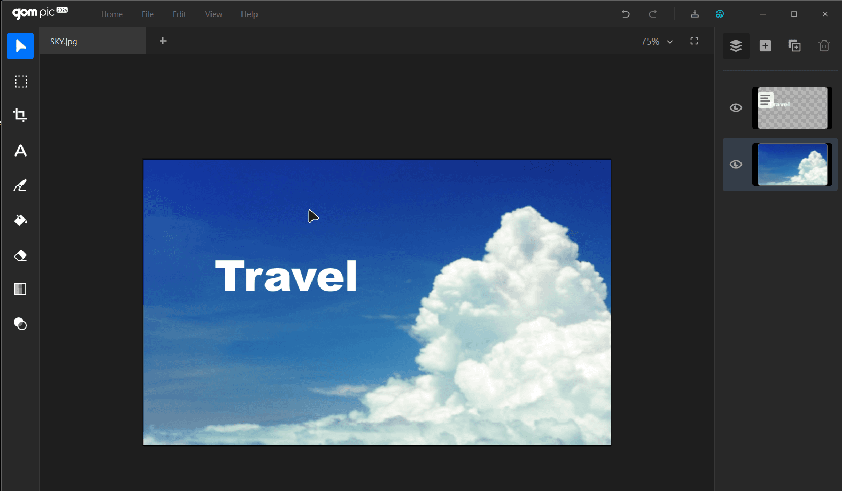Viewport: 842px width, 491px height.
Task: Select the Travel text layer thumbnail
Action: click(x=792, y=108)
